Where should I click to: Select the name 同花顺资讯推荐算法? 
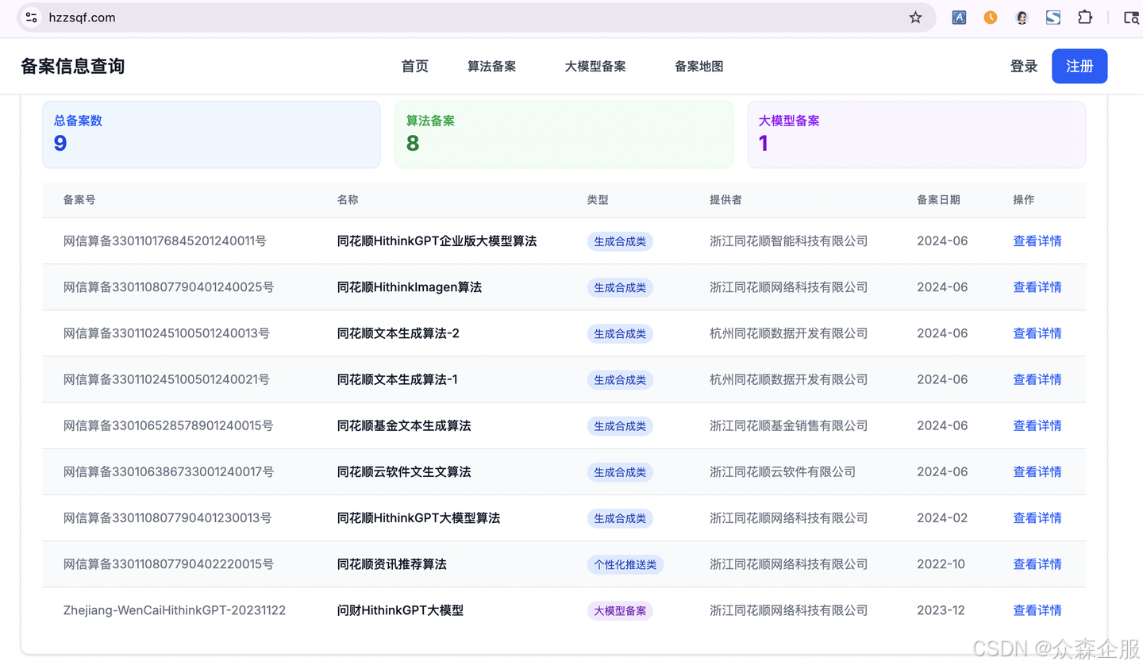coord(392,564)
